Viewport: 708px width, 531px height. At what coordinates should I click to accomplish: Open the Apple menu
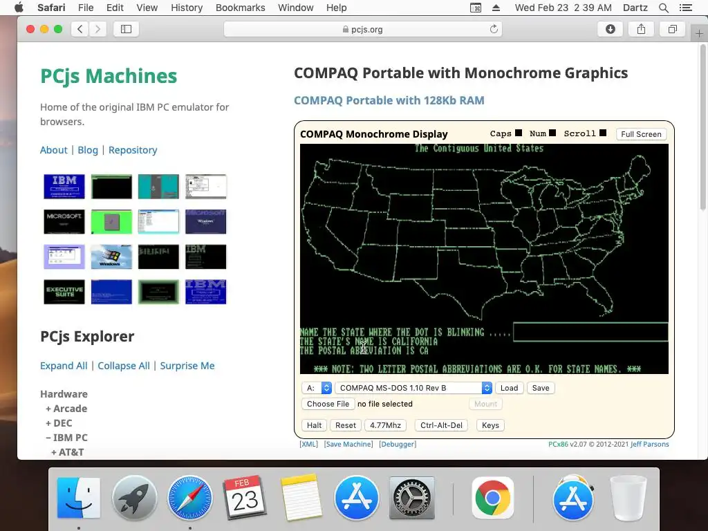click(19, 8)
